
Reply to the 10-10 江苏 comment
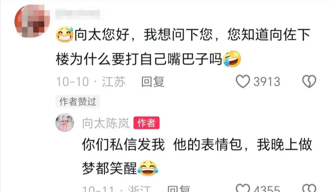(x=153, y=82)
